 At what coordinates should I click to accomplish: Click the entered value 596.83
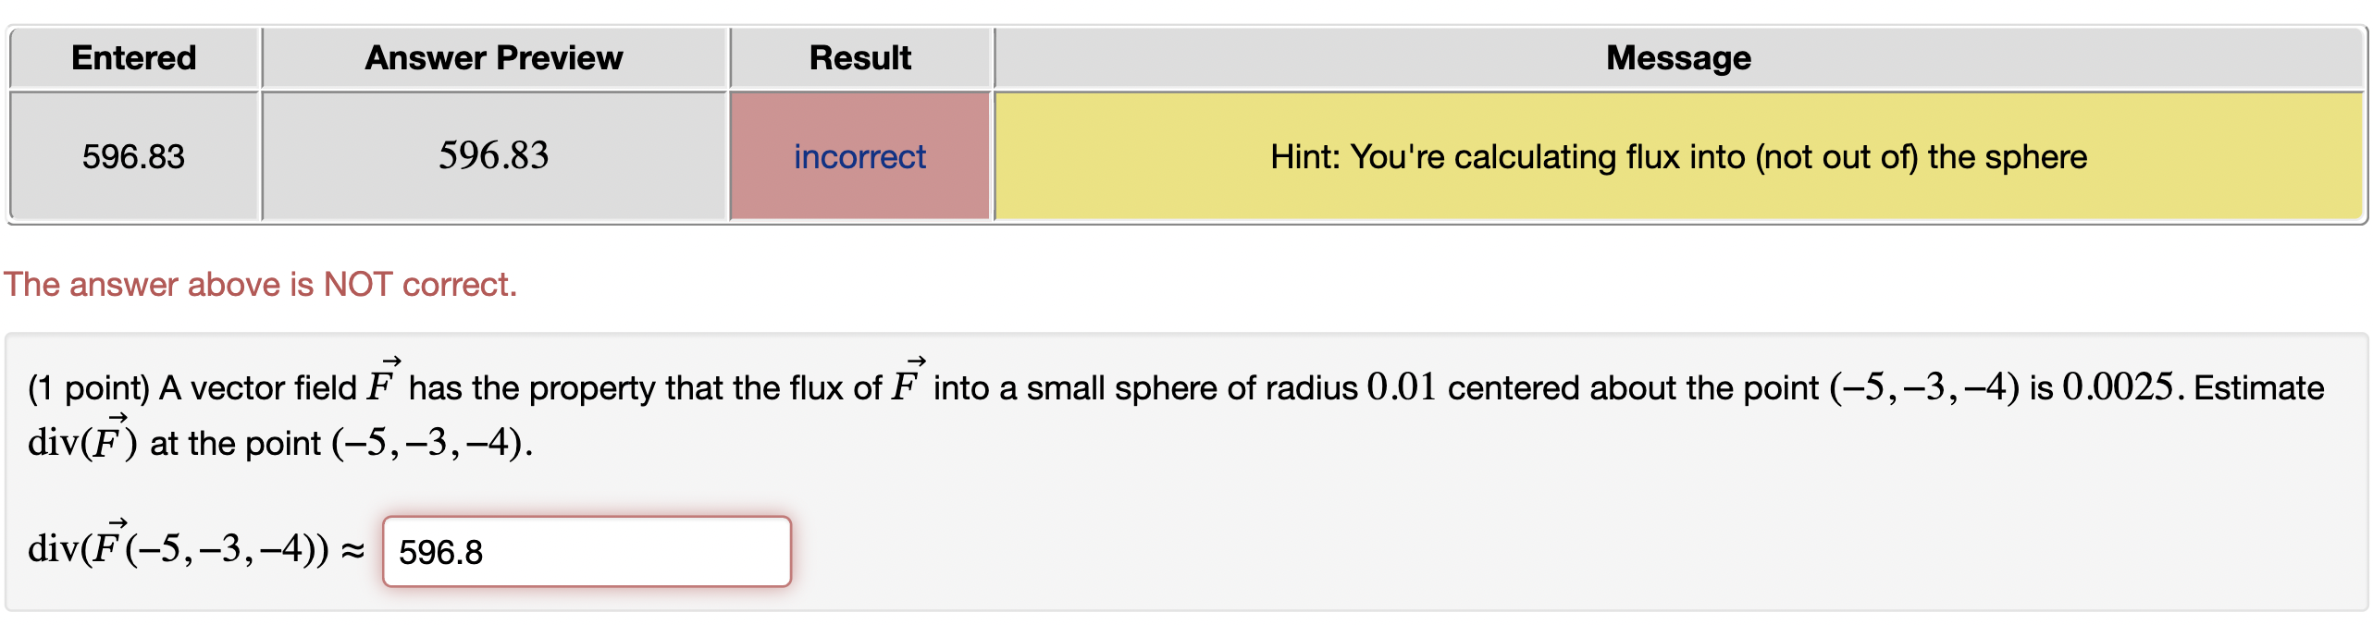(134, 154)
